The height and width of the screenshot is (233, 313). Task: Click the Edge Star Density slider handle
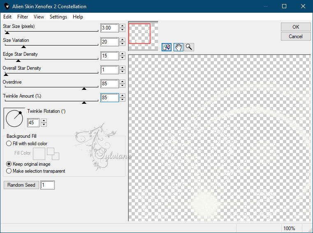pos(18,61)
